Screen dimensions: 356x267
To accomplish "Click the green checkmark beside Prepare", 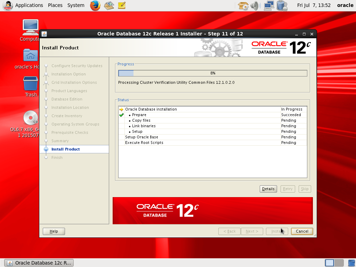I will 121,115.
